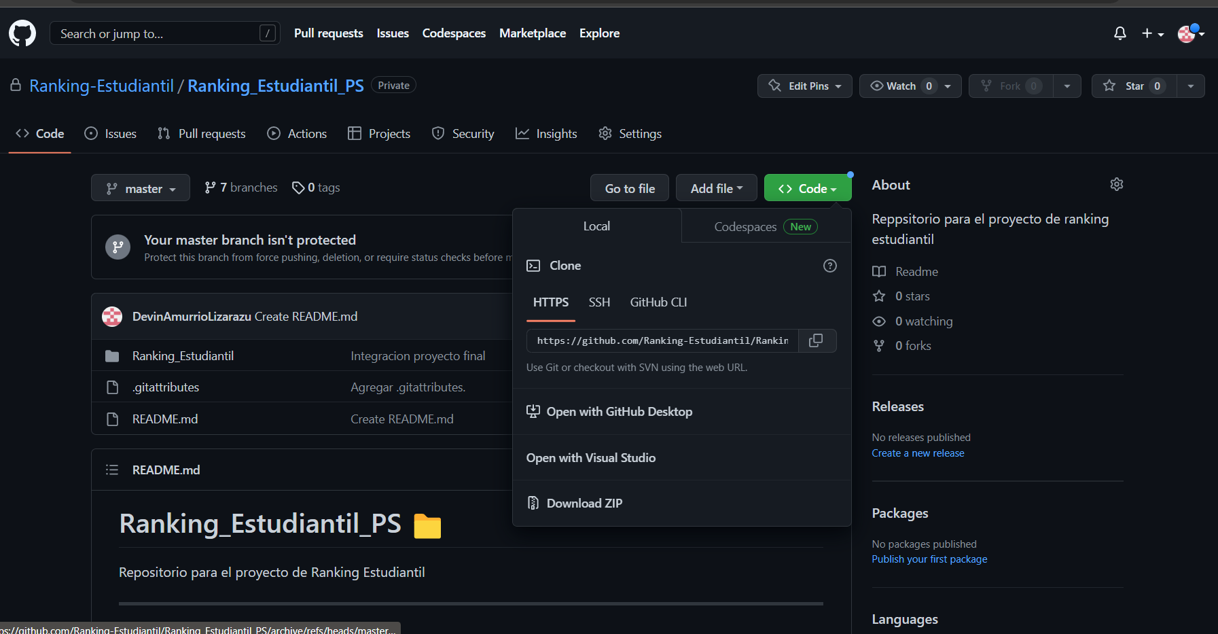The height and width of the screenshot is (634, 1218).
Task: Click the 0 tags link
Action: (316, 188)
